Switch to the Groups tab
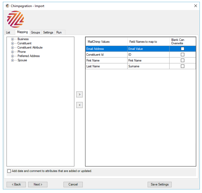The image size is (202, 193). click(x=35, y=32)
